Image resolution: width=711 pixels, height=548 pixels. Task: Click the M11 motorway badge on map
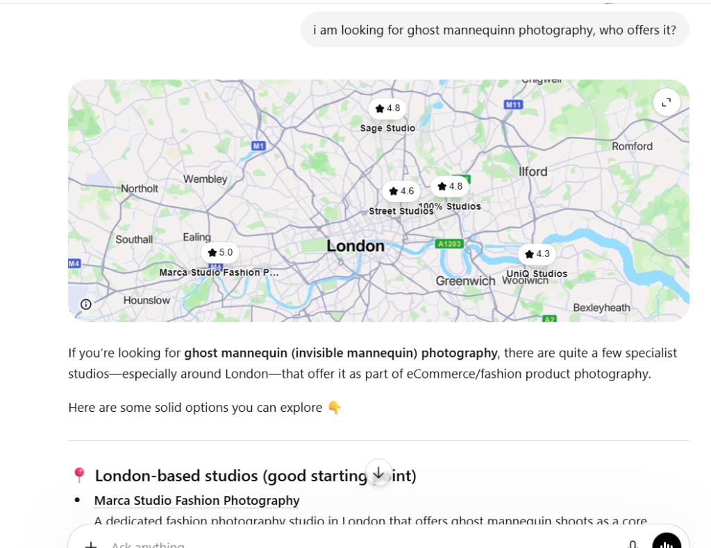pos(513,105)
